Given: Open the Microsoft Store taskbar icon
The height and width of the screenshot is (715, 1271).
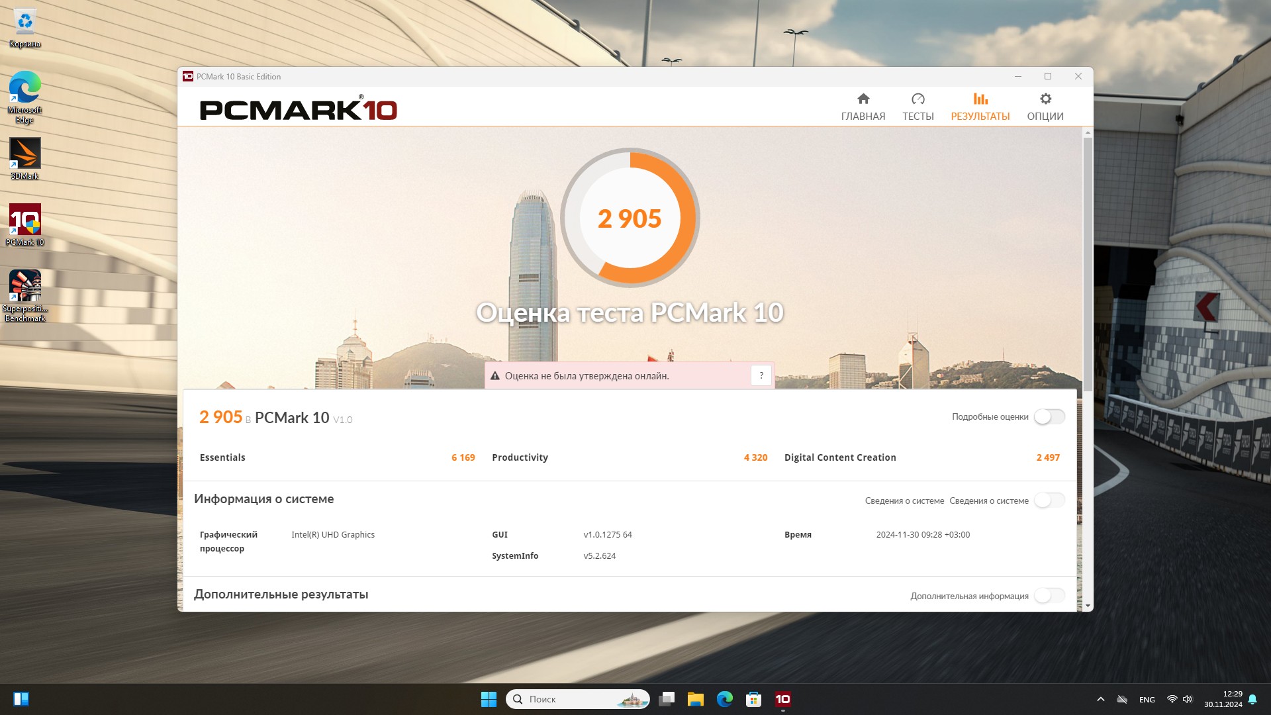Looking at the screenshot, I should (753, 699).
